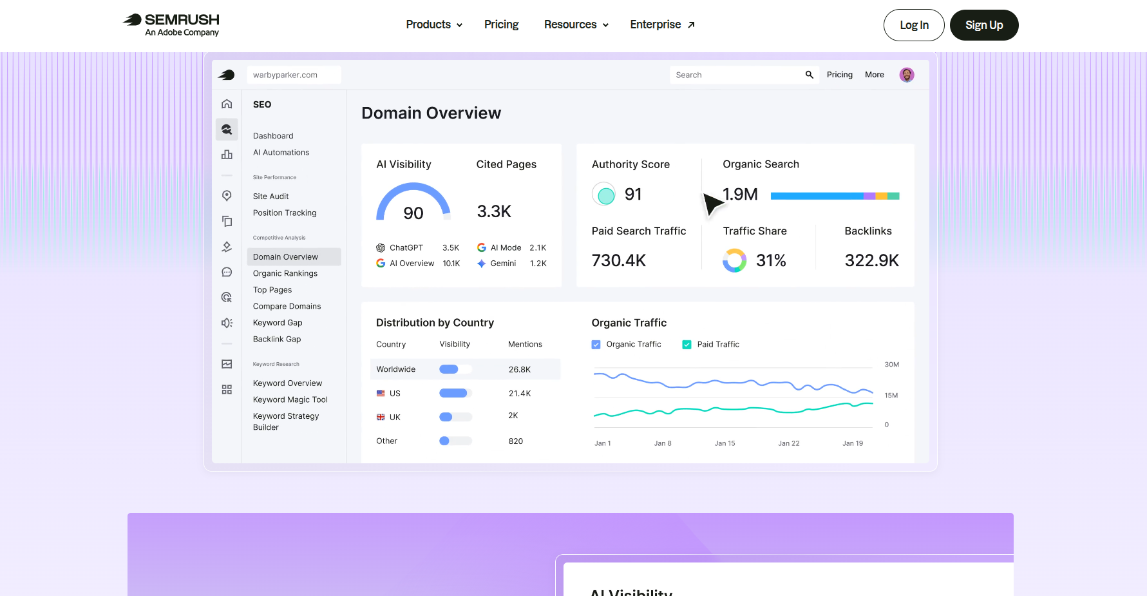Open the chat bubble sidebar icon
The width and height of the screenshot is (1147, 596).
pyautogui.click(x=227, y=272)
